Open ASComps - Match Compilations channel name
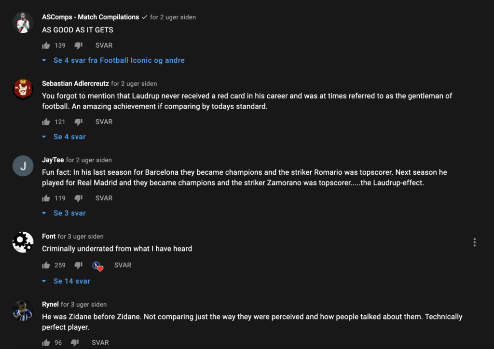Viewport: 494px width, 349px height. click(x=90, y=17)
